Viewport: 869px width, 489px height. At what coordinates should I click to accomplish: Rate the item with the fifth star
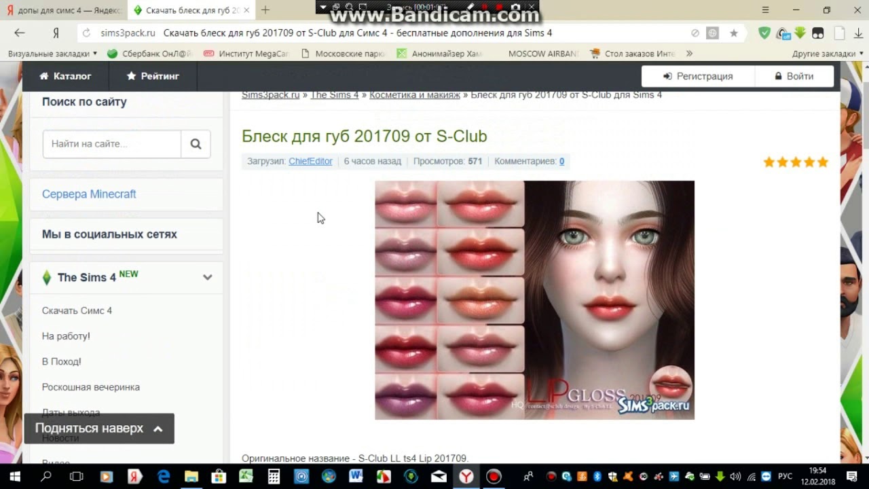click(x=823, y=162)
